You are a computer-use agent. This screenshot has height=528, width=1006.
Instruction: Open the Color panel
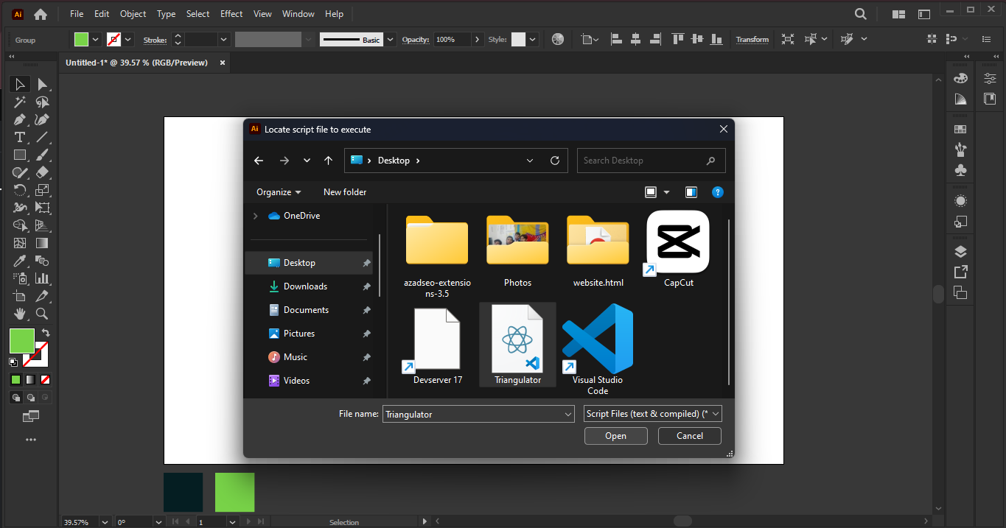coord(960,77)
